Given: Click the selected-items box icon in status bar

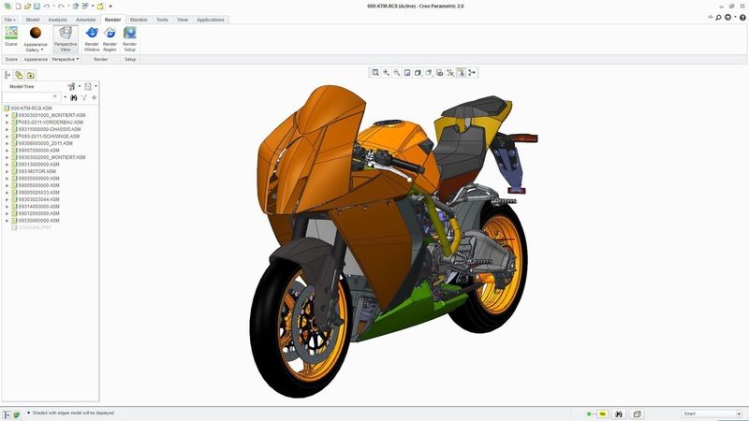Looking at the screenshot, I should click(637, 414).
